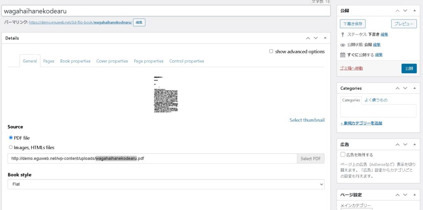Collapse the Details panel with triangle toggle
423x210 pixels.
pos(325,38)
